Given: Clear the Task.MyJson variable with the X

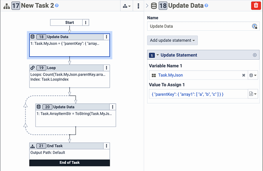Looking at the screenshot, I should (x=244, y=75).
